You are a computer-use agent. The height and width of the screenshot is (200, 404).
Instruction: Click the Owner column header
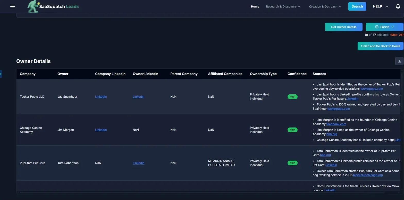pos(63,74)
